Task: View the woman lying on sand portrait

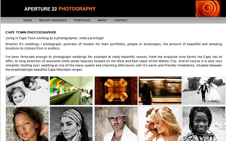Action: tap(27, 124)
